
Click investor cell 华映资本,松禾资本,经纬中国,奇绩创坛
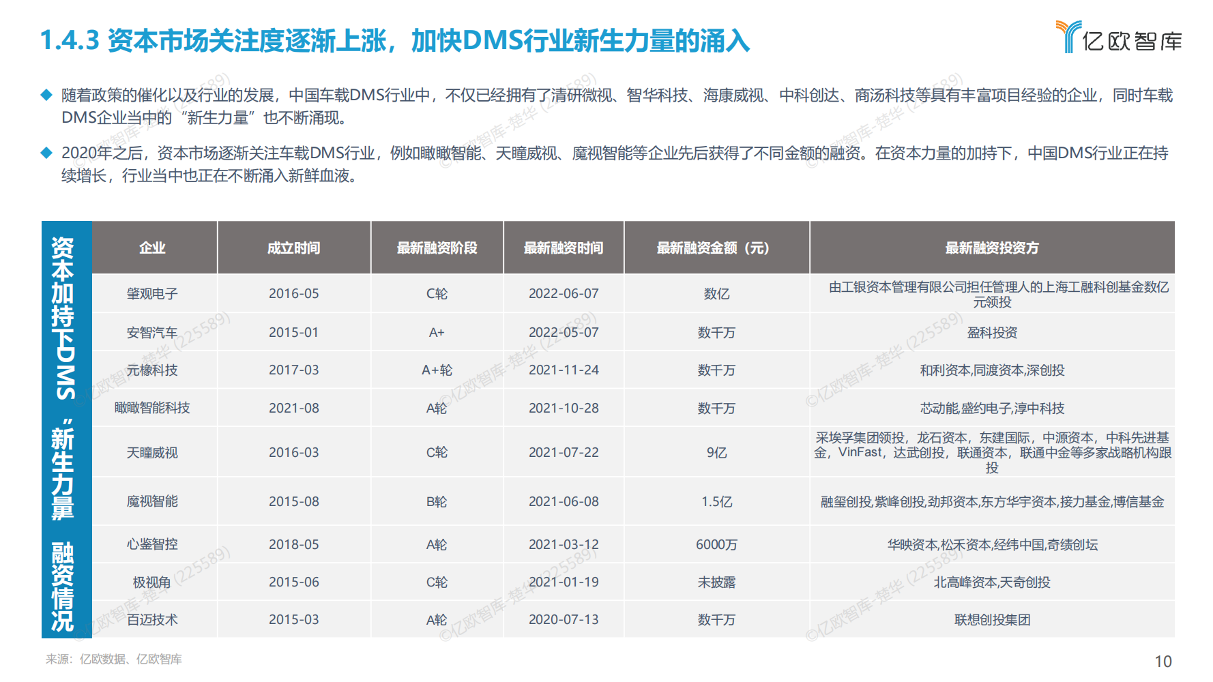[x=992, y=544]
